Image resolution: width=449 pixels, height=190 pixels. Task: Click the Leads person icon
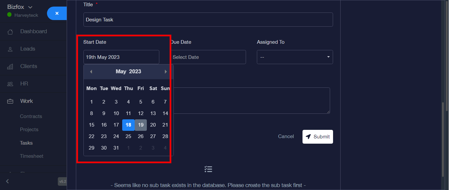point(10,49)
